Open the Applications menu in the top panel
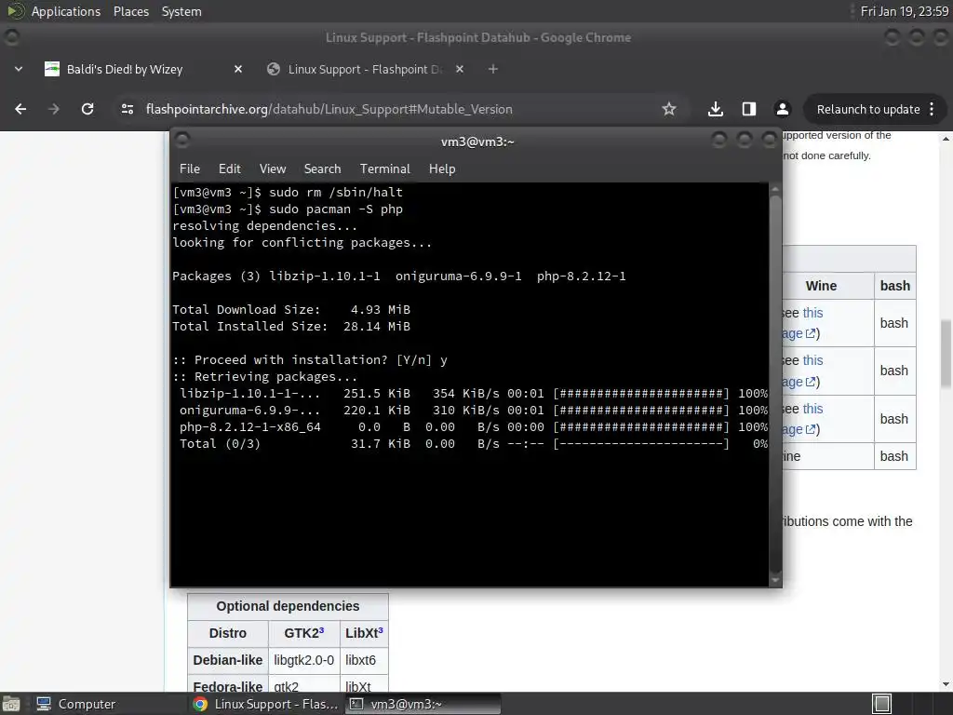The width and height of the screenshot is (953, 715). tap(66, 11)
